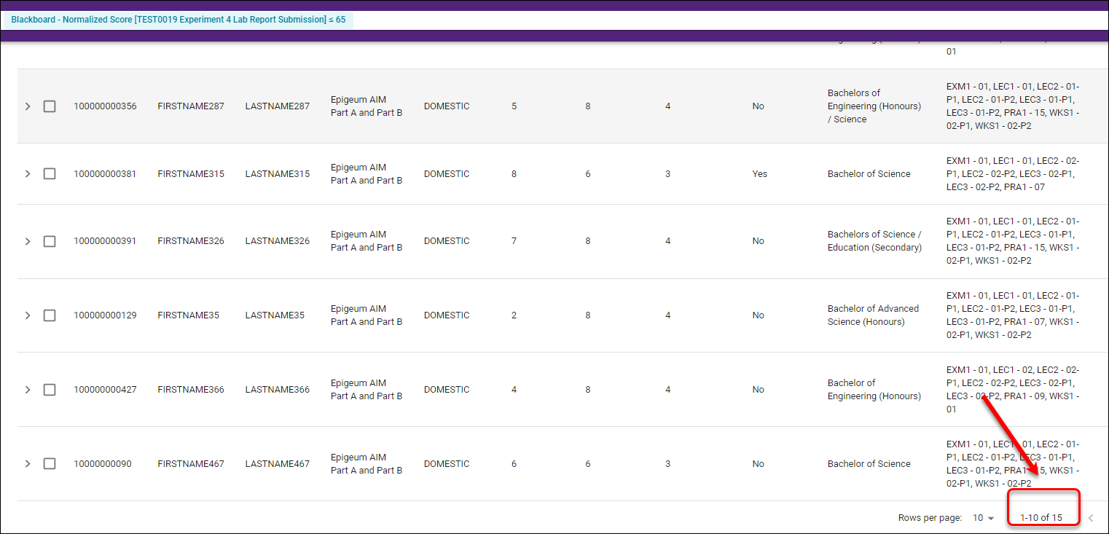Image resolution: width=1109 pixels, height=534 pixels.
Task: Expand row details for FIRSTNAME287
Action: pos(28,106)
